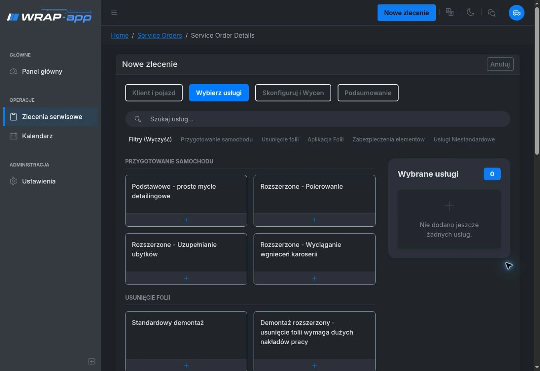The image size is (540, 371).
Task: Open Panel główny in sidebar
Action: click(50, 71)
